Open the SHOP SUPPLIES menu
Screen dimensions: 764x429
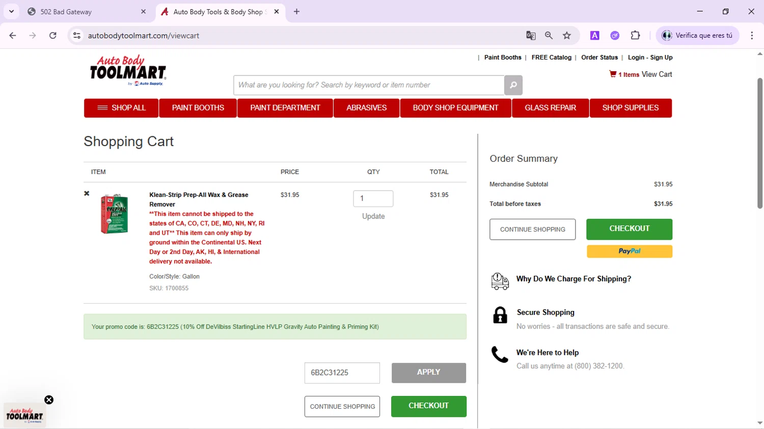pos(631,108)
